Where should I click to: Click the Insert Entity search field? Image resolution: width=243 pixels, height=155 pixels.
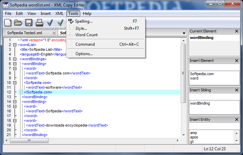[x=214, y=126]
